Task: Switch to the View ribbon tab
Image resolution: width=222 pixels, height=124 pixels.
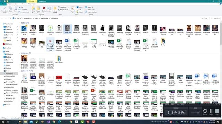Action: [23, 4]
